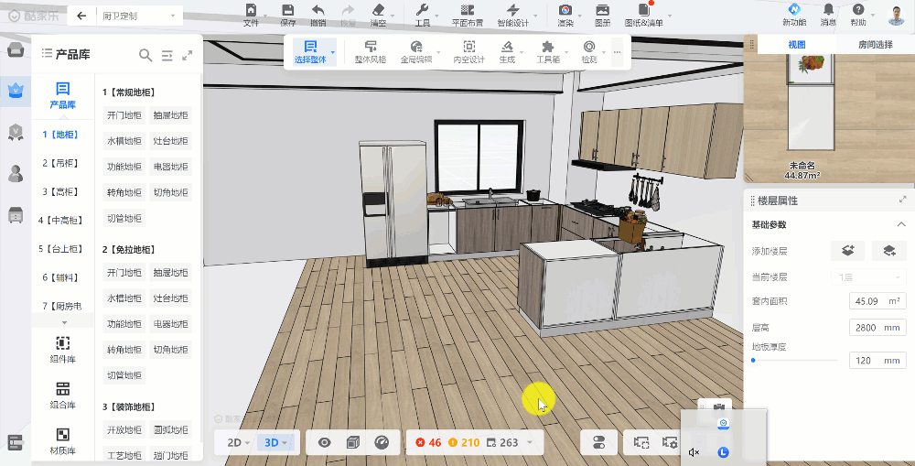915x466 pixels.
Task: Click the 转角地柜 button under 免拉地柜
Action: 124,350
